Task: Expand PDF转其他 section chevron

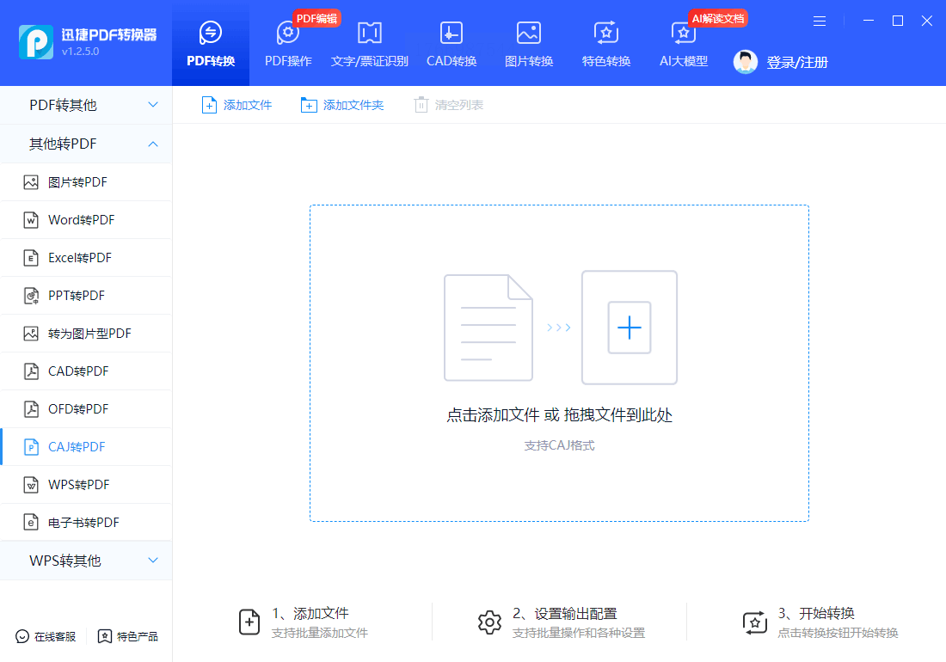Action: click(x=153, y=105)
